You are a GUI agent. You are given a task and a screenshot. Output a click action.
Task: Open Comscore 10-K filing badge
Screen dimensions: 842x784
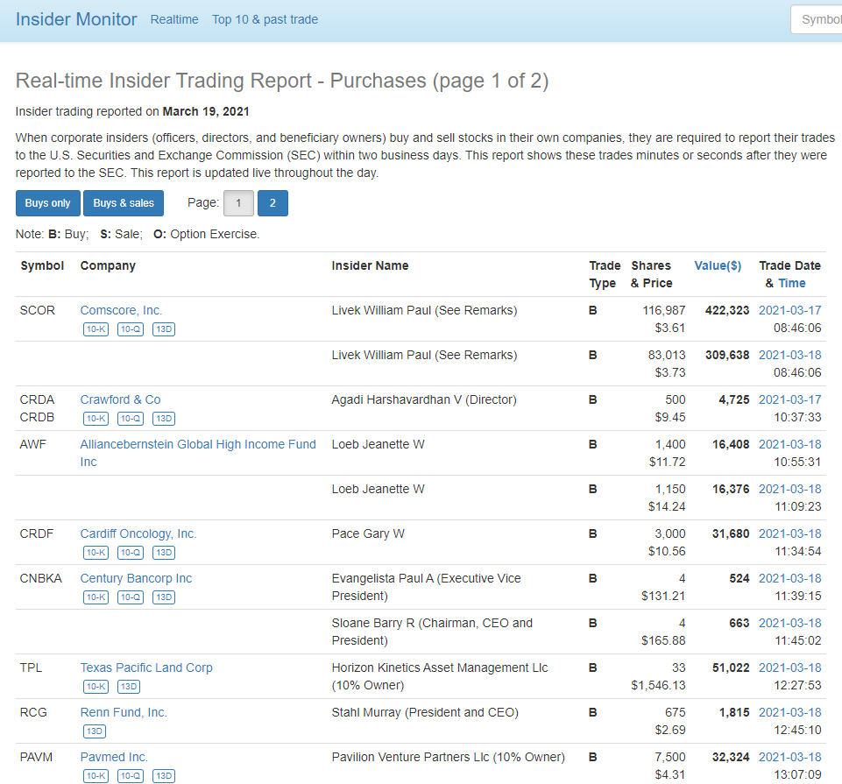click(96, 329)
